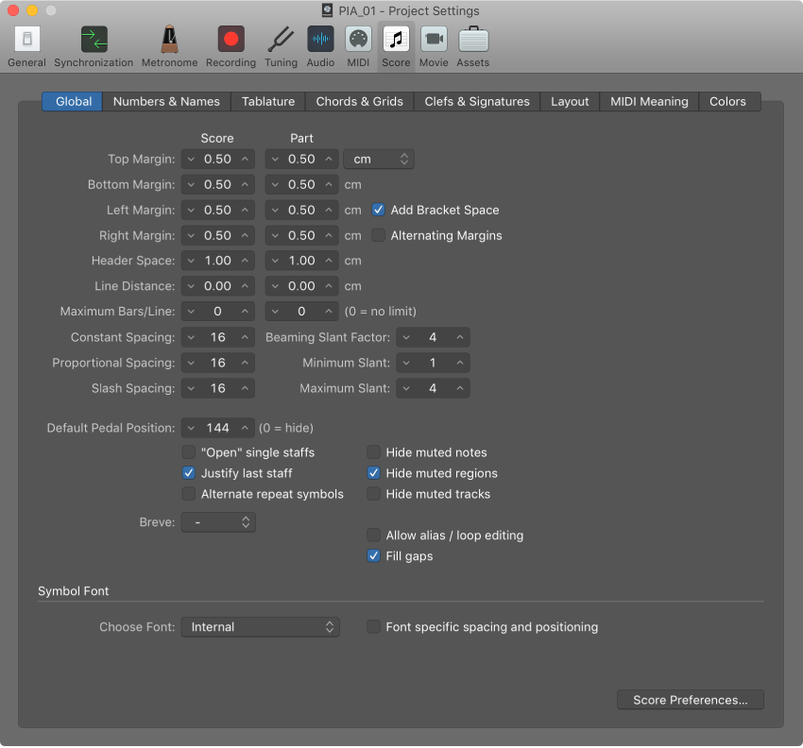Select the MIDI settings icon
The image size is (803, 748).
coord(358,40)
